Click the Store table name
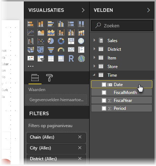The image size is (156, 166). point(113,67)
